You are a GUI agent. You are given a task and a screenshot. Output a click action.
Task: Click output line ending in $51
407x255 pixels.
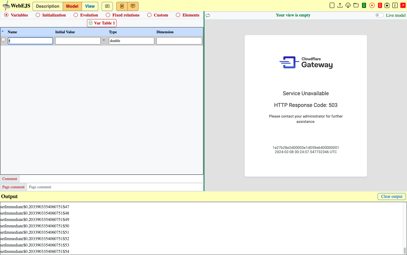pos(35,232)
